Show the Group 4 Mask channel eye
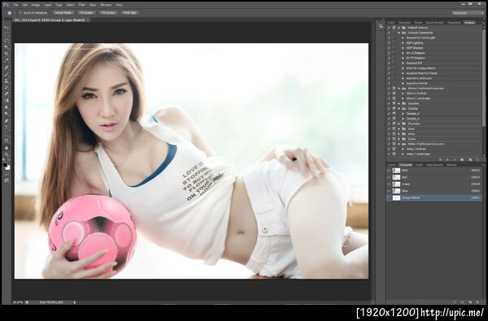Screen dimensions: 488x321 (x=389, y=197)
